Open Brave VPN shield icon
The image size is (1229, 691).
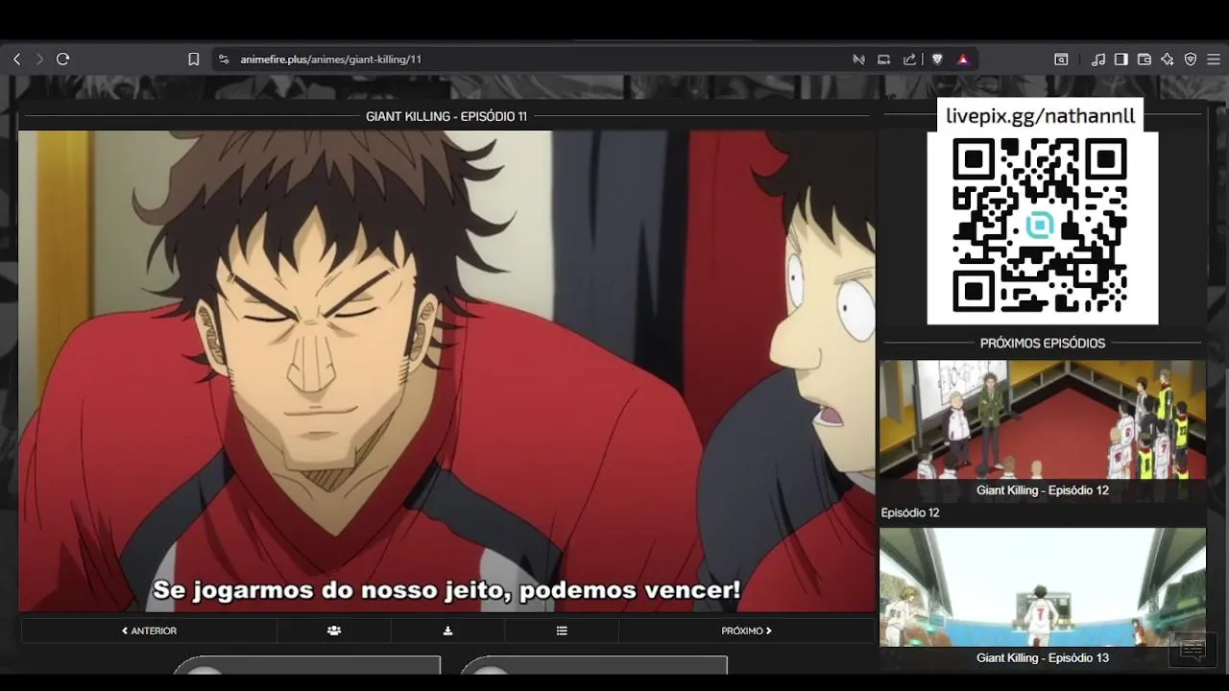[1191, 60]
